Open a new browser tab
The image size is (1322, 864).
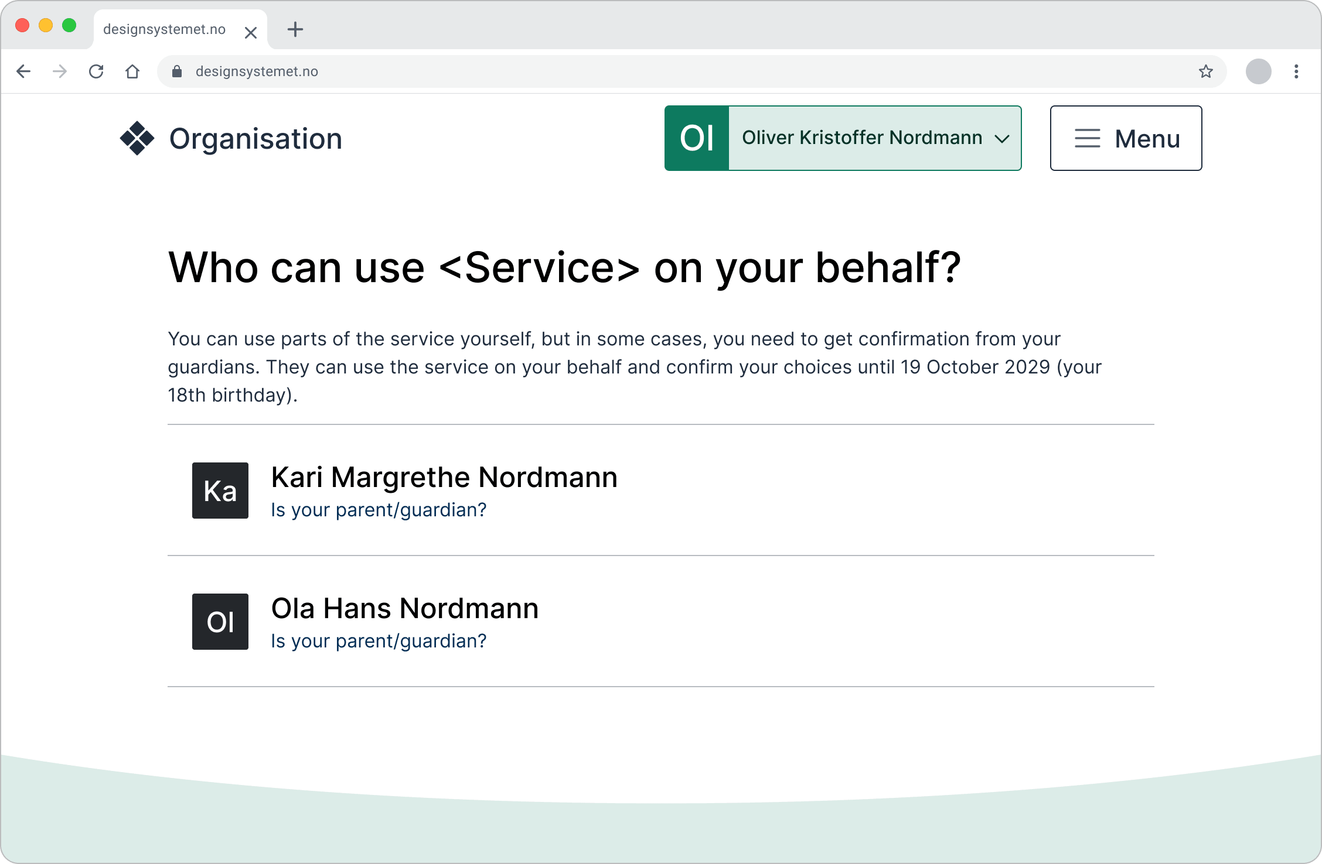tap(295, 29)
